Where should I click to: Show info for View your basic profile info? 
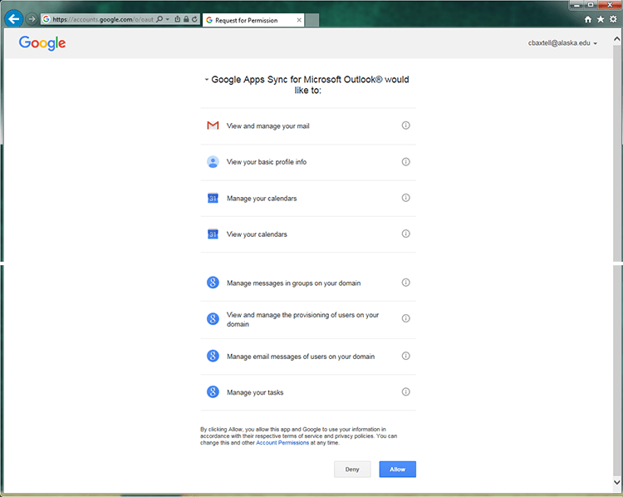click(x=406, y=162)
